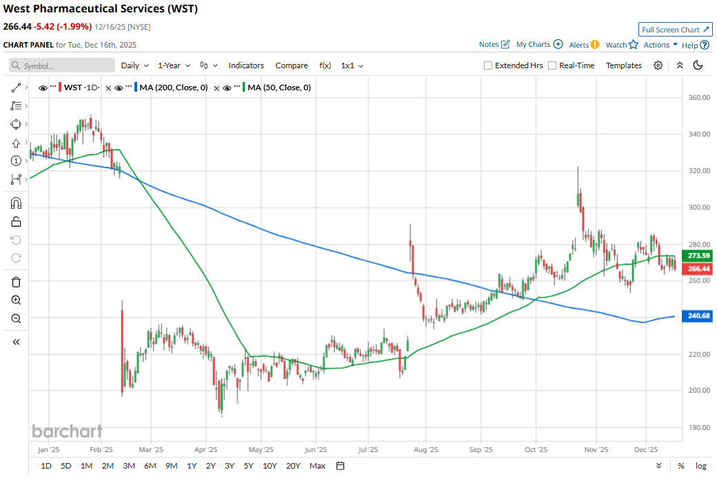Select the 6M time range

coord(150,466)
